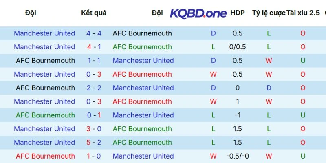
Task: Click the "HDP" column header
Action: tap(238, 13)
